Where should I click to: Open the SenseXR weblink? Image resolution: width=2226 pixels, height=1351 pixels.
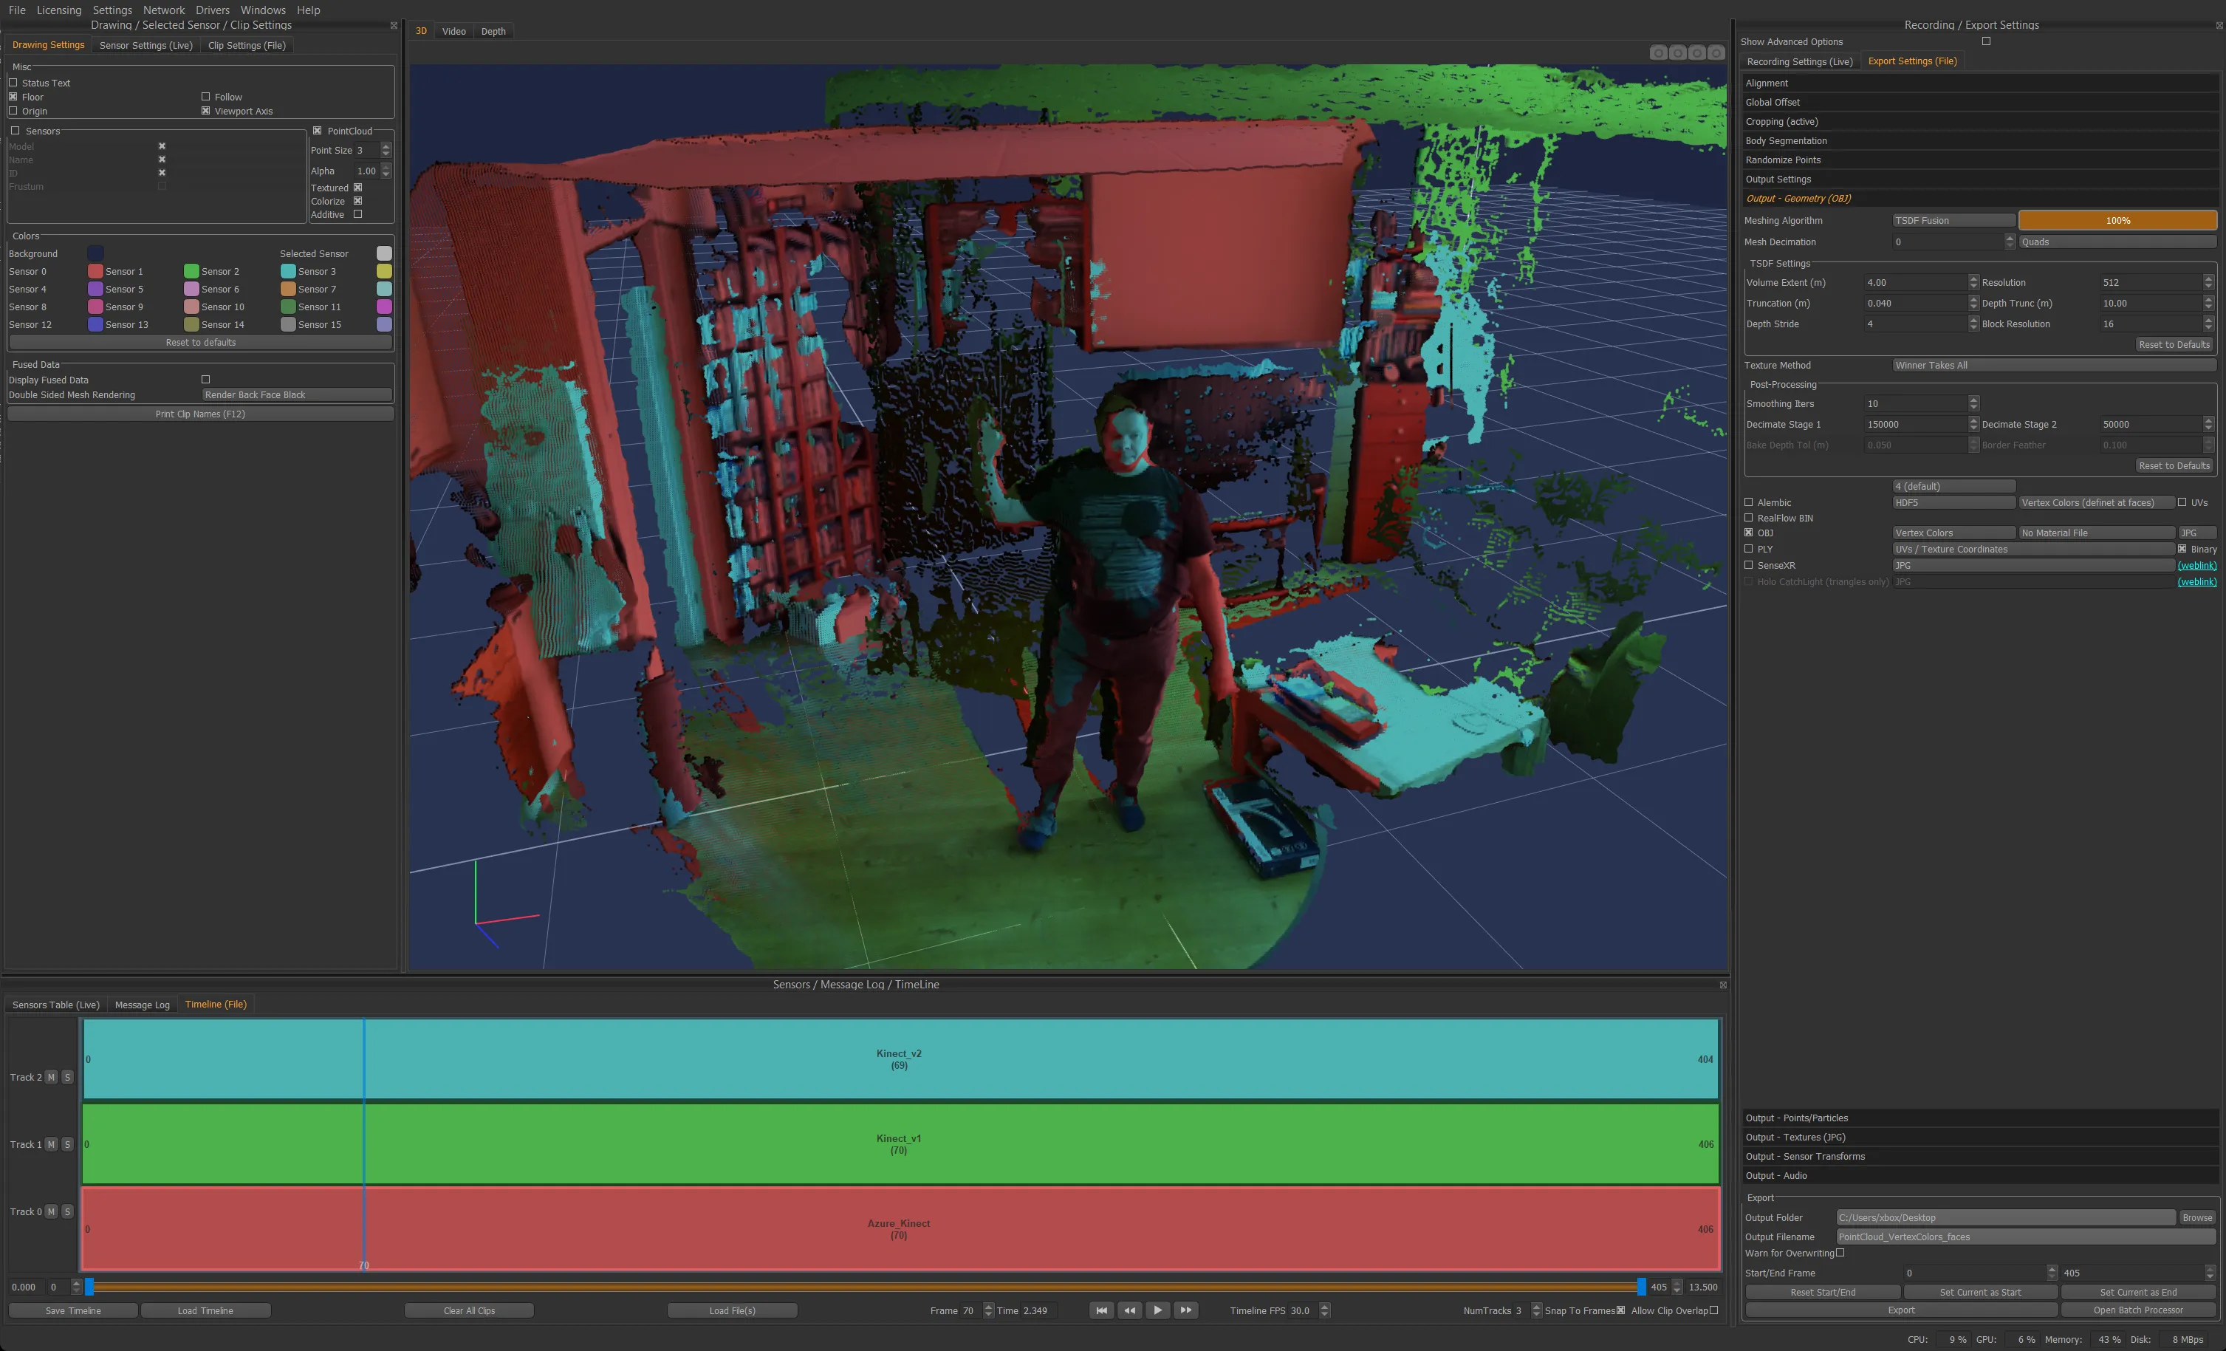coord(2196,566)
